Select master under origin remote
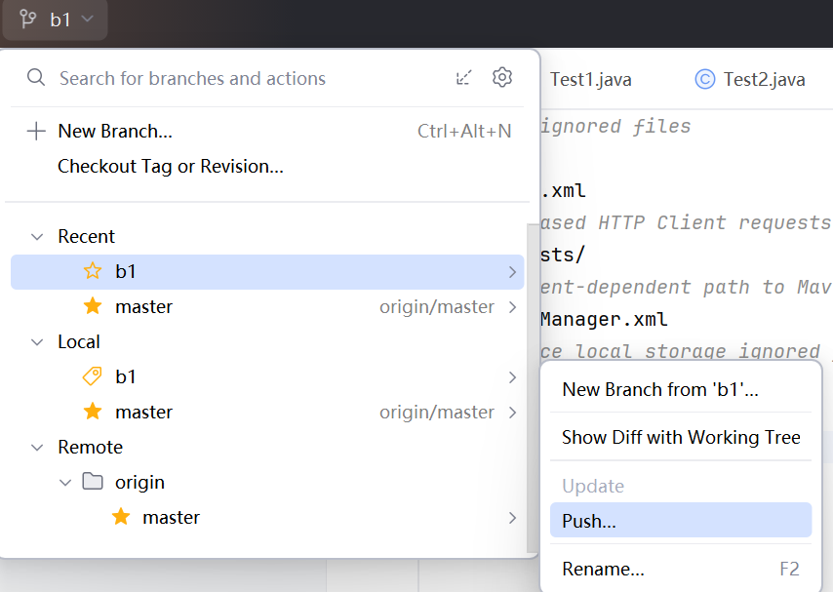833x592 pixels. (x=267, y=517)
